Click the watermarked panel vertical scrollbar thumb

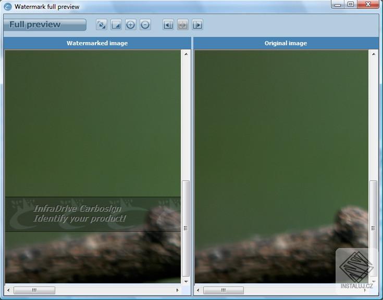[186, 228]
